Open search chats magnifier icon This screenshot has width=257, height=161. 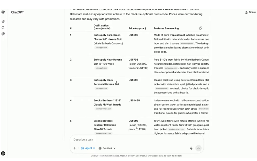coord(3,27)
